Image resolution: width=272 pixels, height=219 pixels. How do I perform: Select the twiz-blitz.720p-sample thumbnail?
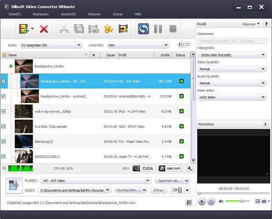coord(24,127)
